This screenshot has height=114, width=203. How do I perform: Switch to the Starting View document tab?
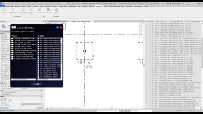56,22
